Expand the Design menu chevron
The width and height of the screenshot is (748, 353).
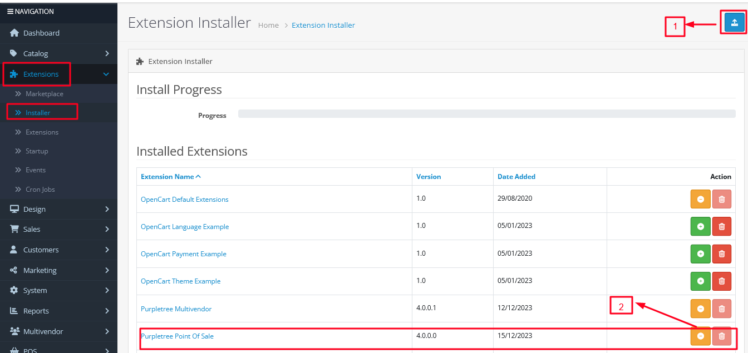[x=107, y=209]
